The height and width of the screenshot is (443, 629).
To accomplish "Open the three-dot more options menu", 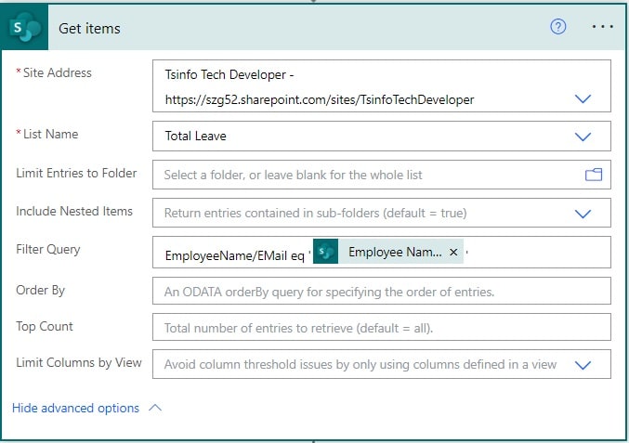I will tap(603, 27).
